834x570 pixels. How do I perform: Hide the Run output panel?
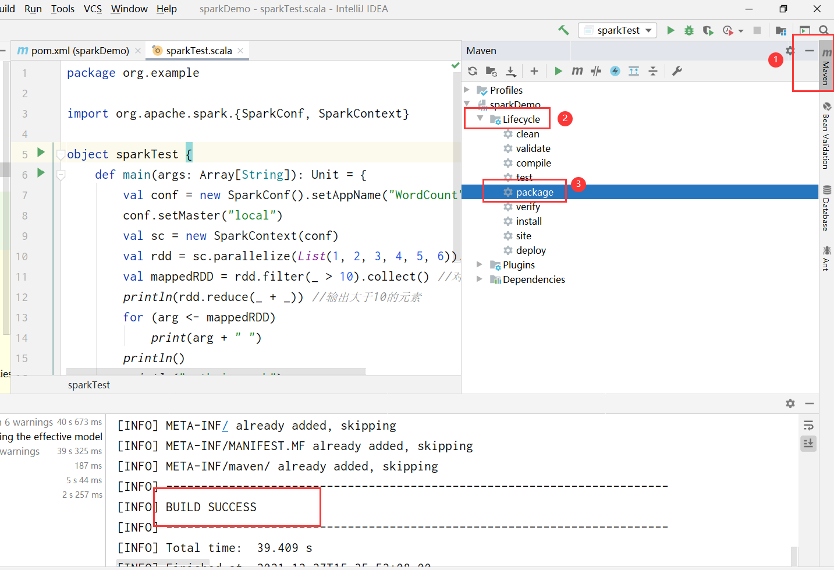[x=809, y=403]
